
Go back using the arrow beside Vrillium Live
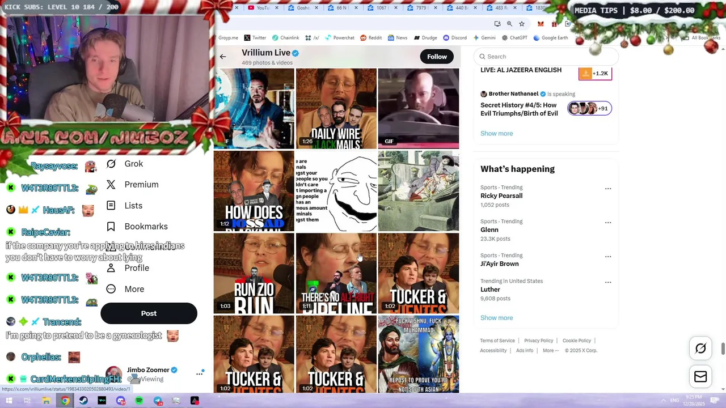click(223, 57)
